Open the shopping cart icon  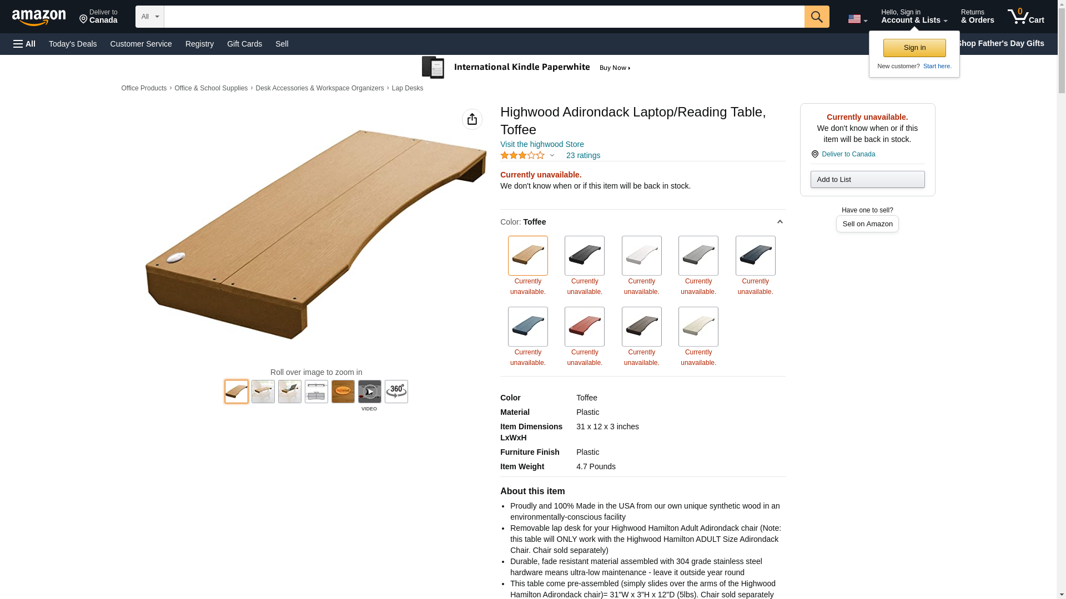[x=1025, y=17]
